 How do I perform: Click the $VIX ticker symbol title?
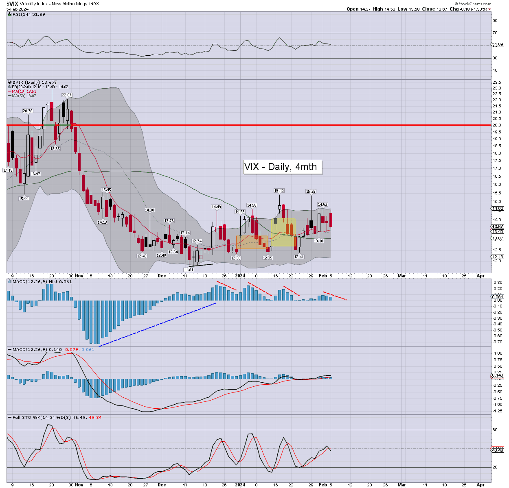[x=12, y=4]
